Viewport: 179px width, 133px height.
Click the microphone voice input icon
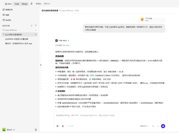point(153,126)
